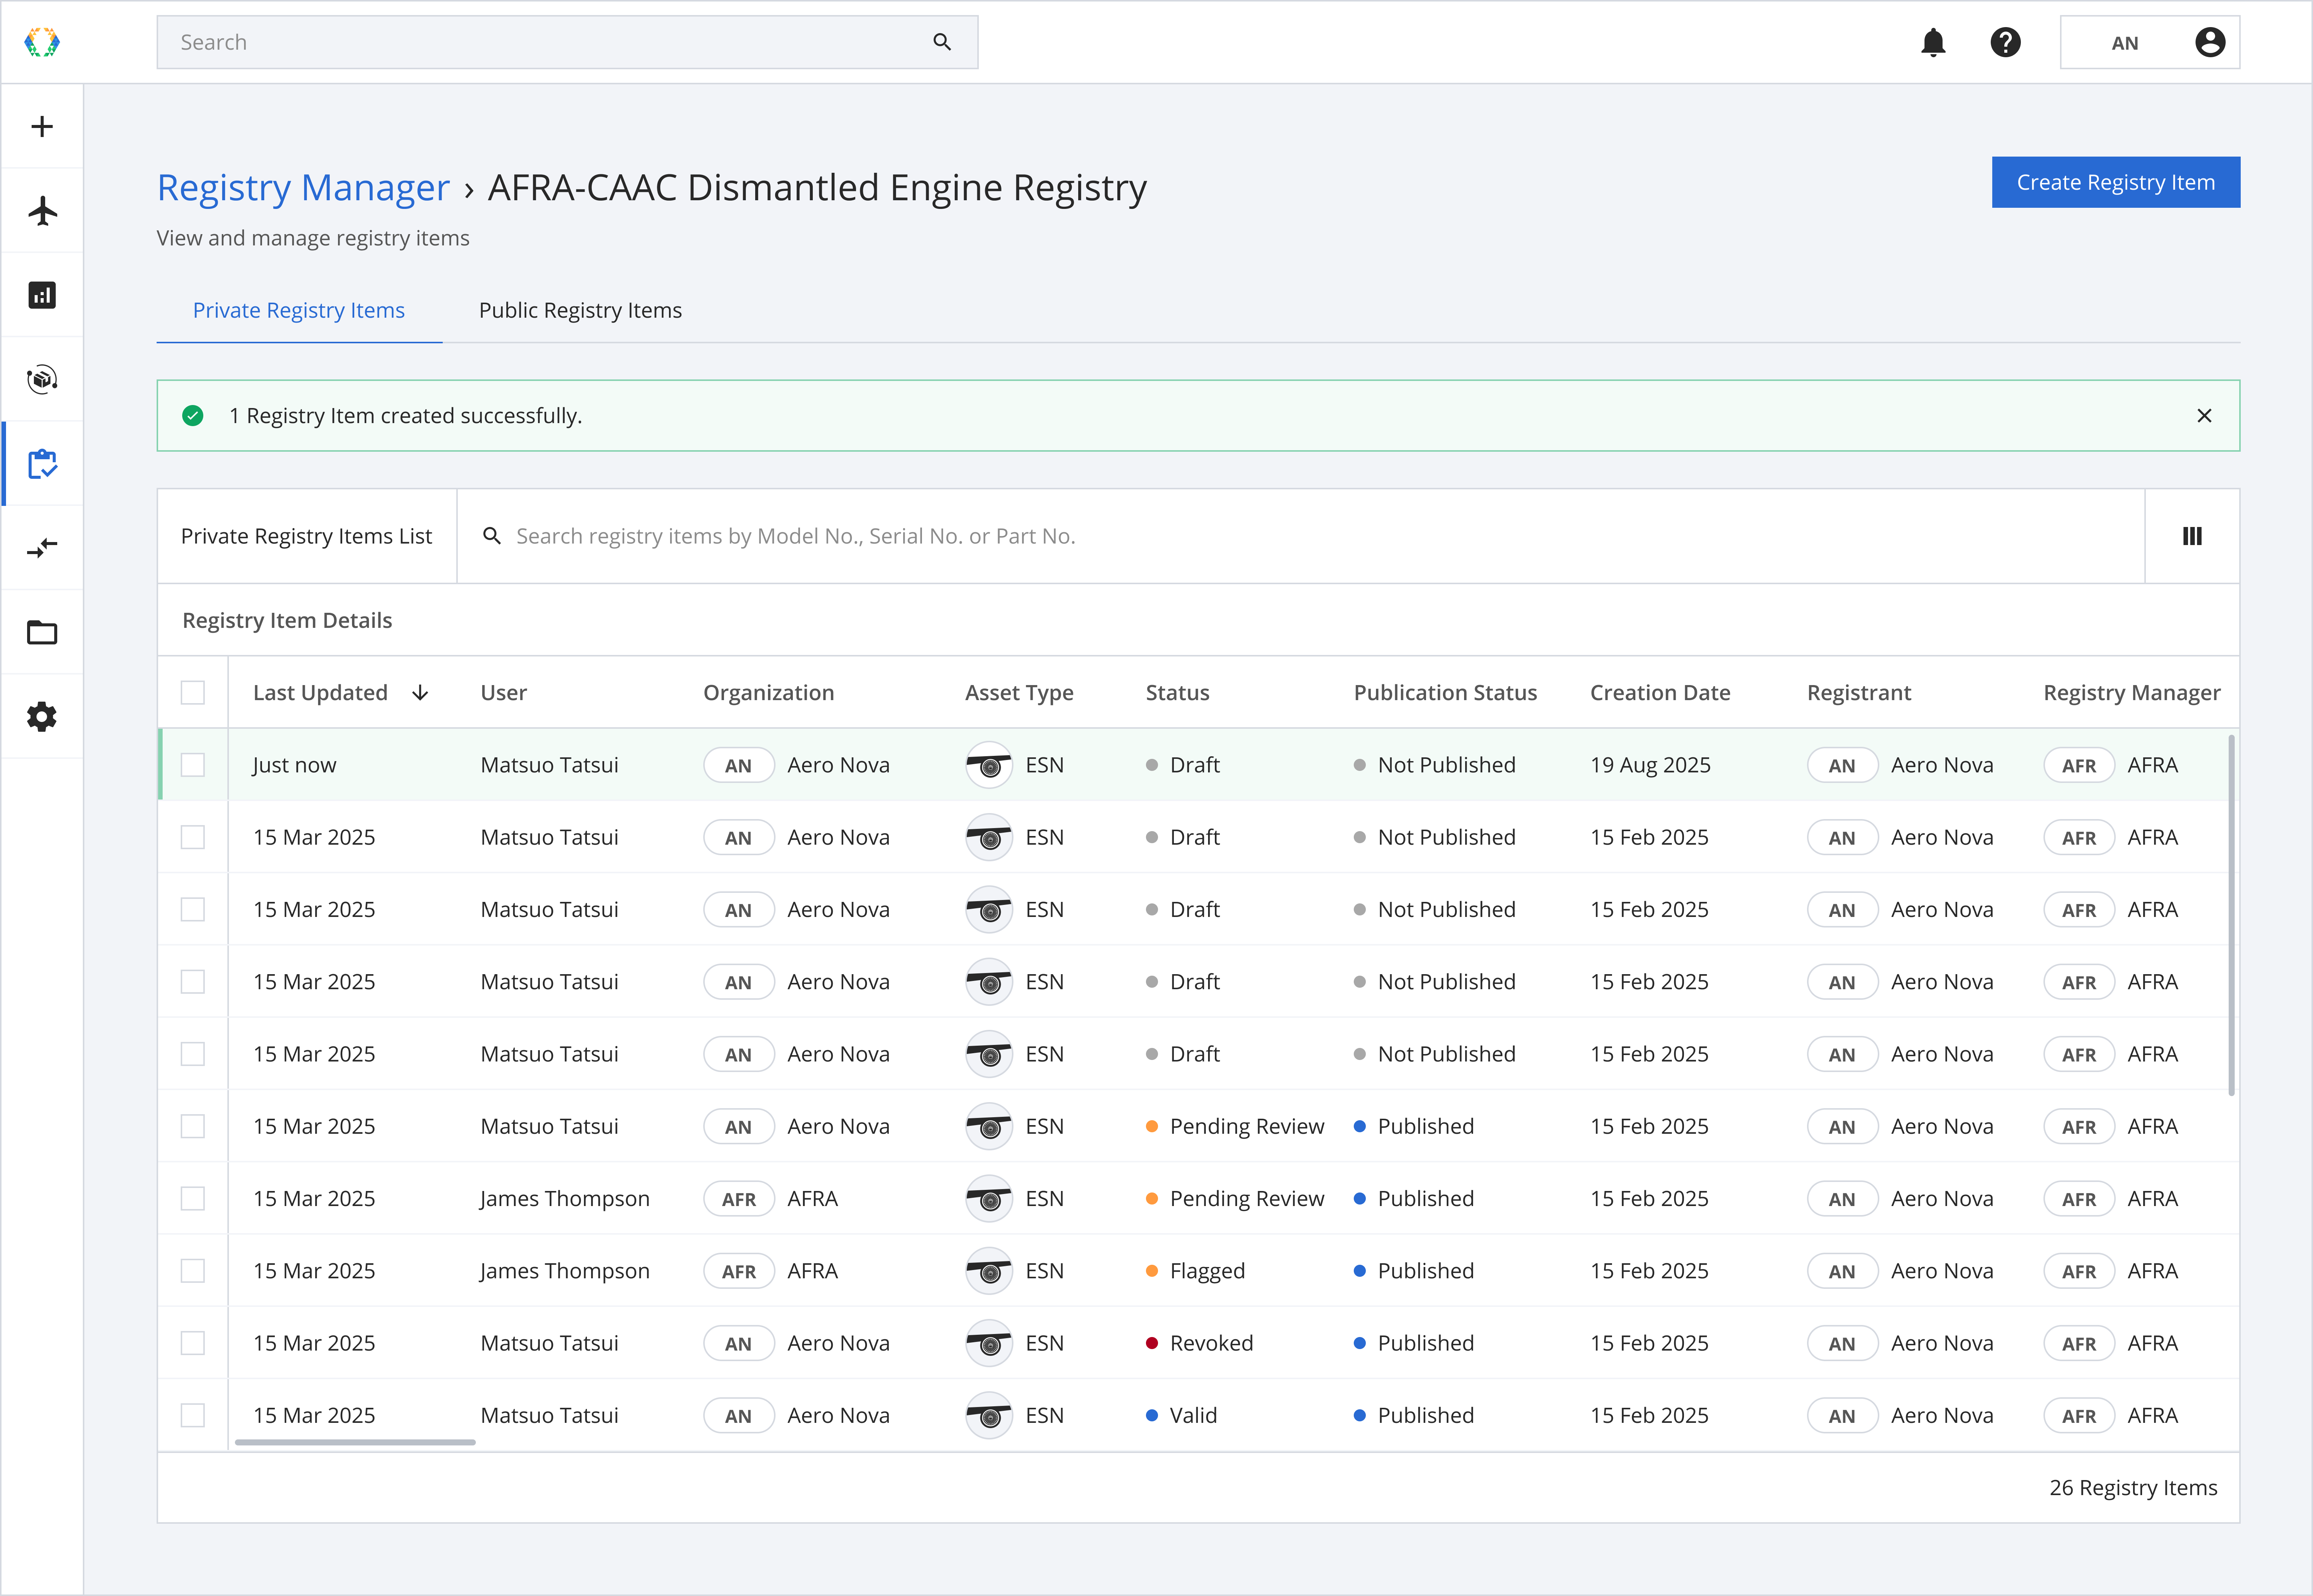Open the help question mark icon

[x=2005, y=43]
